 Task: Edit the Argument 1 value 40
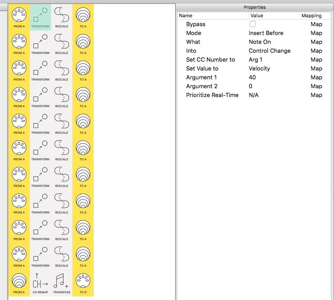[252, 77]
